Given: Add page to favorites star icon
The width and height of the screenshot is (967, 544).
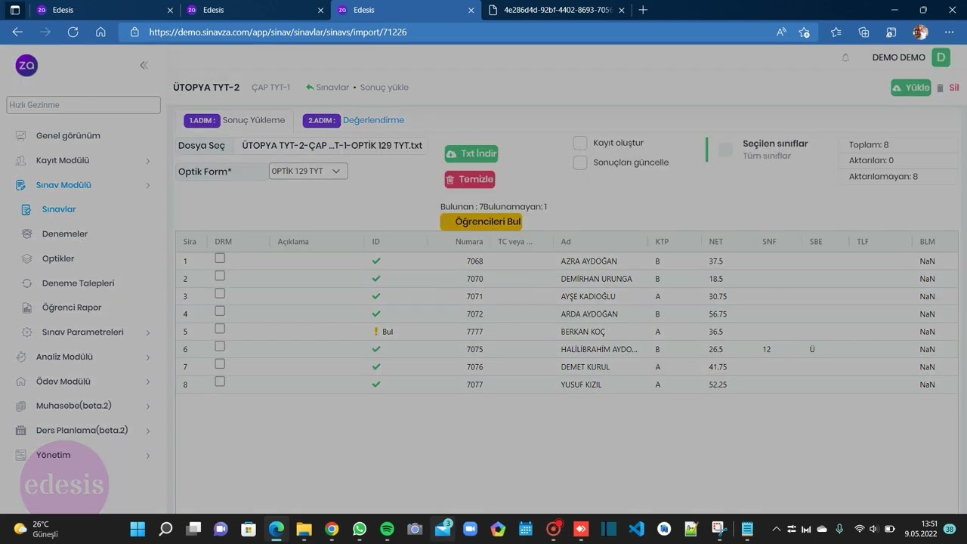Looking at the screenshot, I should click(804, 32).
